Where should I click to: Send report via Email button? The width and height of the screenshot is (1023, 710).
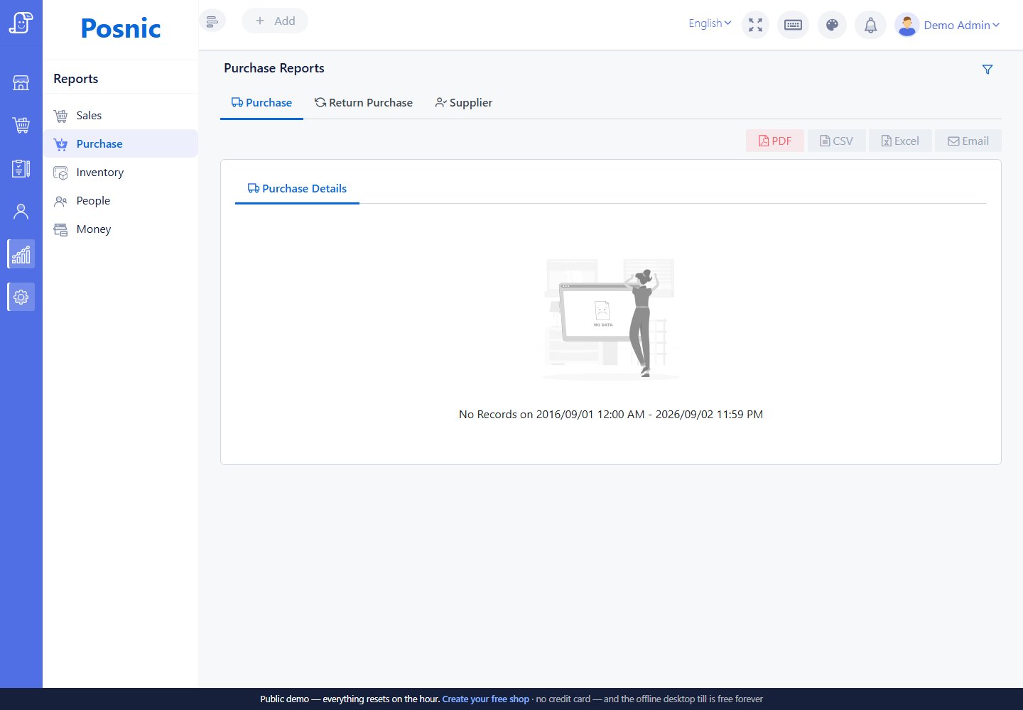click(968, 141)
